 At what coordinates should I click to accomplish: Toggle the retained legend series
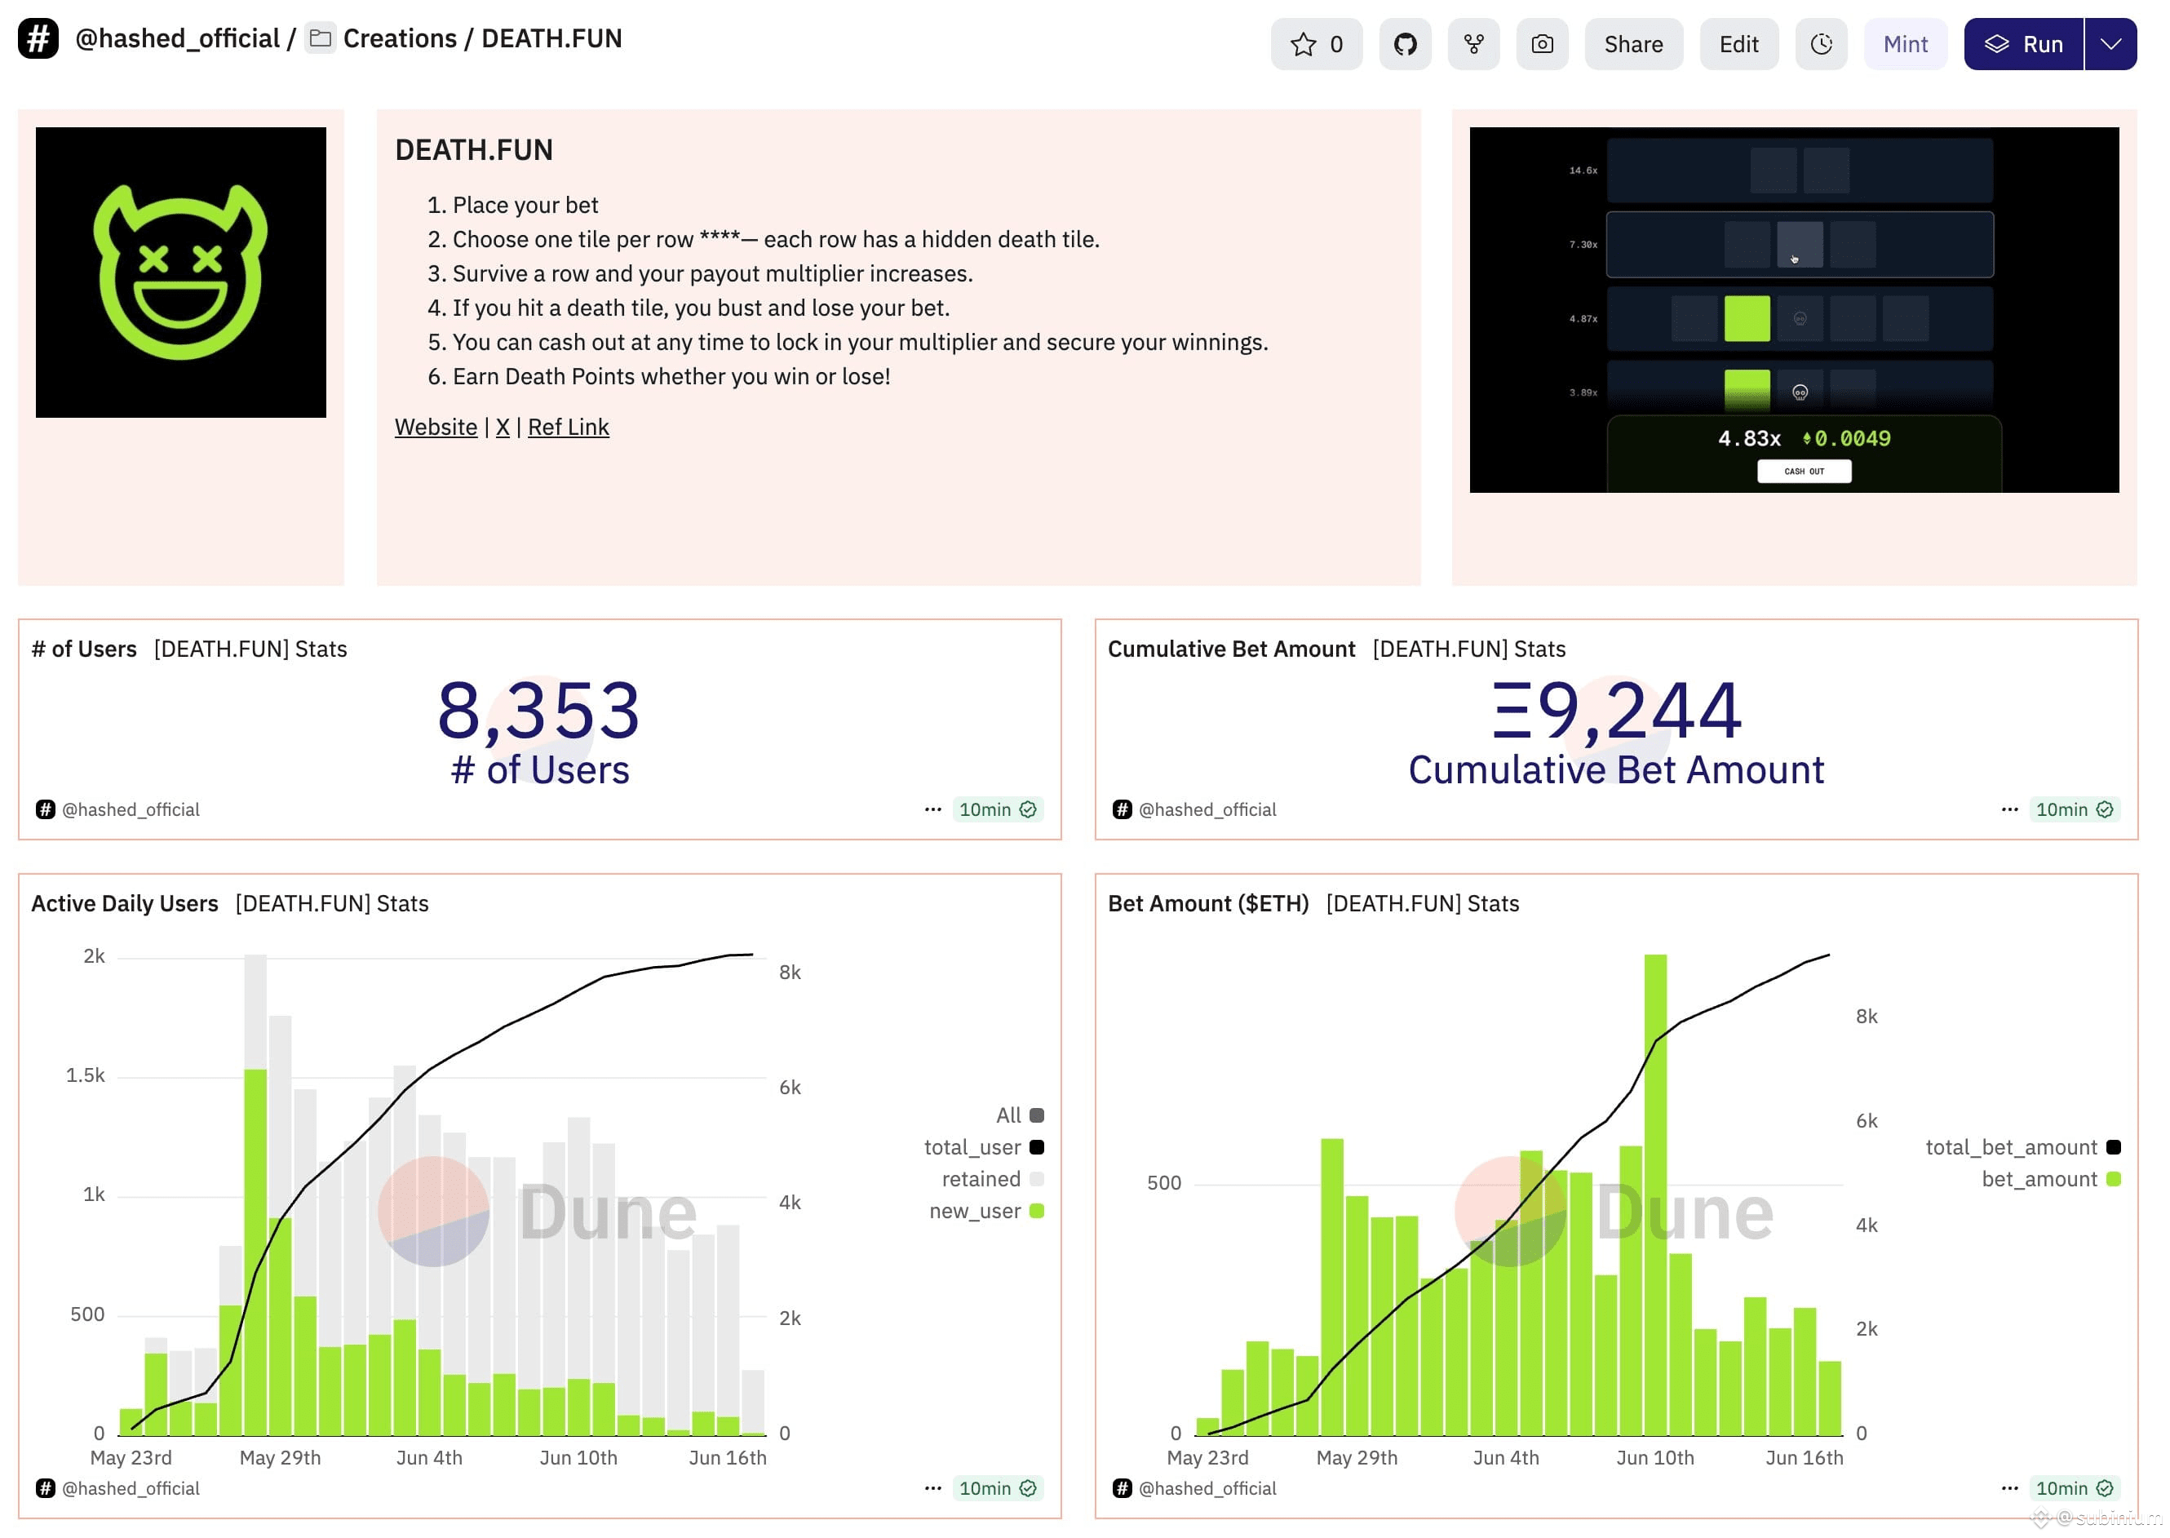992,1179
